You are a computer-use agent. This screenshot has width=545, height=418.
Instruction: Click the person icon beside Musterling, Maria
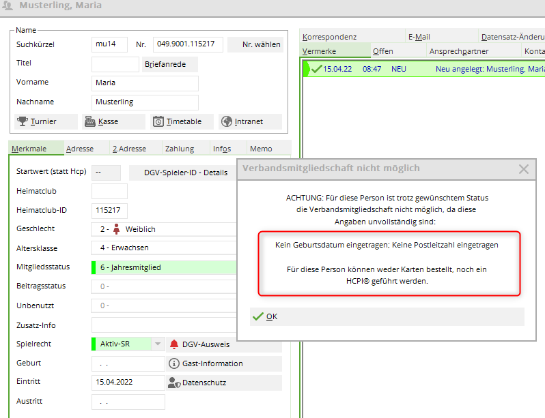click(8, 5)
